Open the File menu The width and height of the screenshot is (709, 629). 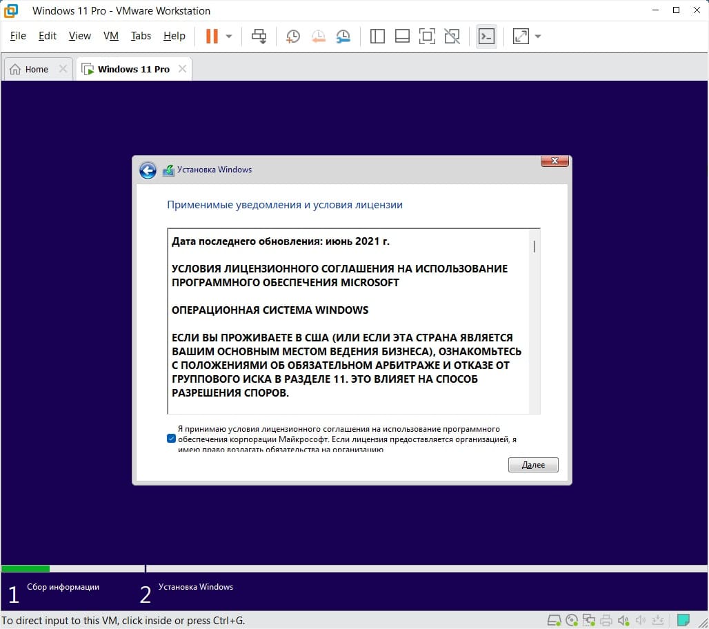[x=18, y=36]
